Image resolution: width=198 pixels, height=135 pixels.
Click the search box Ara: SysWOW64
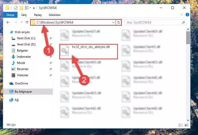156,22
